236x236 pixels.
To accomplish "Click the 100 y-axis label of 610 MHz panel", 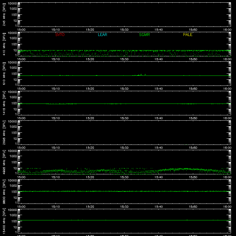I will 14,74.
